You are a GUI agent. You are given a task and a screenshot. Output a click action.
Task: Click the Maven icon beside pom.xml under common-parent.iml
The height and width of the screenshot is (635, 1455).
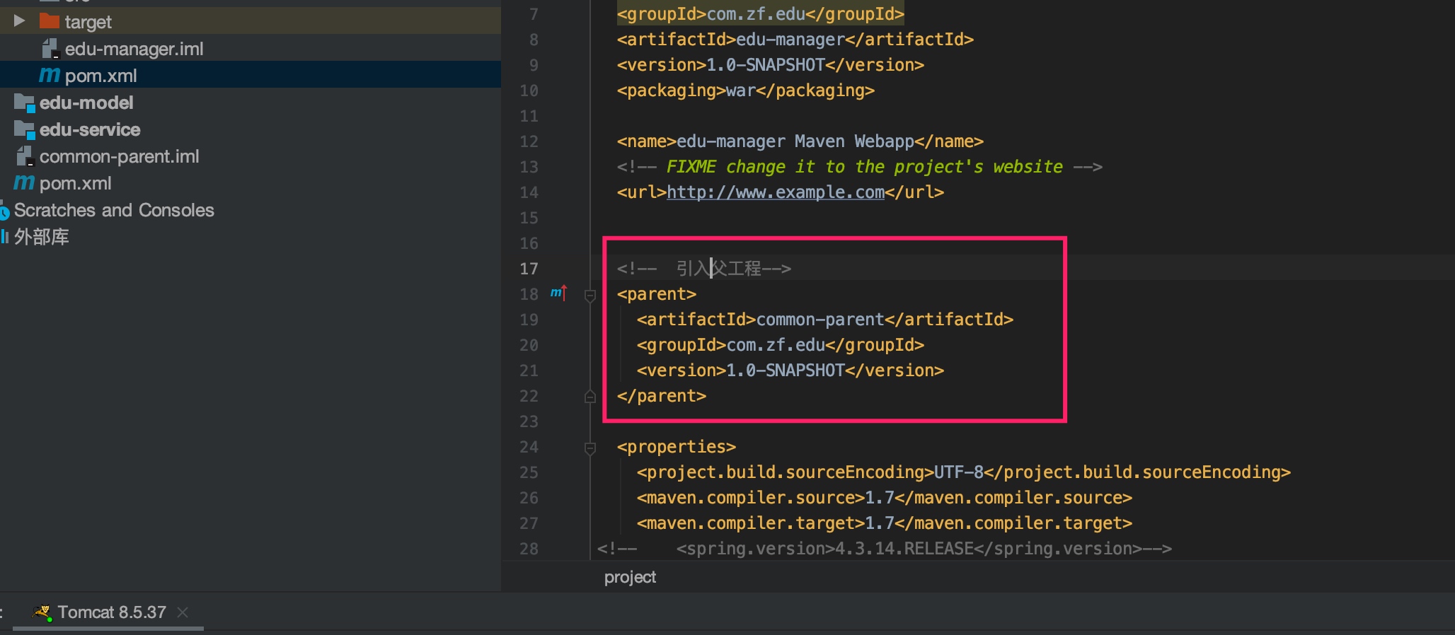24,182
